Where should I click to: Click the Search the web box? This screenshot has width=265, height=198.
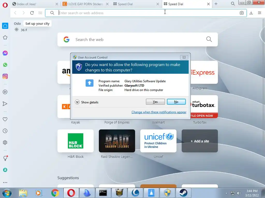138,39
